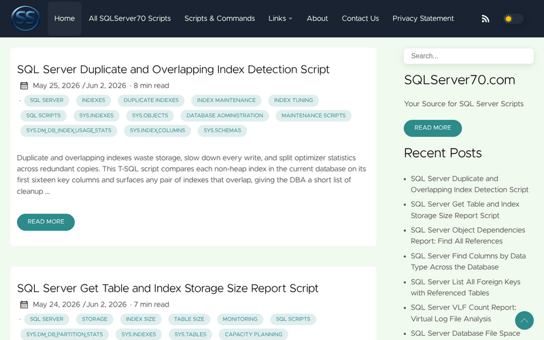This screenshot has height=340, width=544.
Task: Select the DATABASE ADMINISTRATION tag
Action: coord(224,116)
